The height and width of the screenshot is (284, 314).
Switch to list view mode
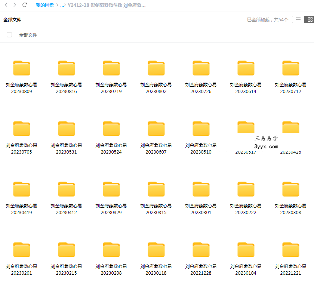298,19
